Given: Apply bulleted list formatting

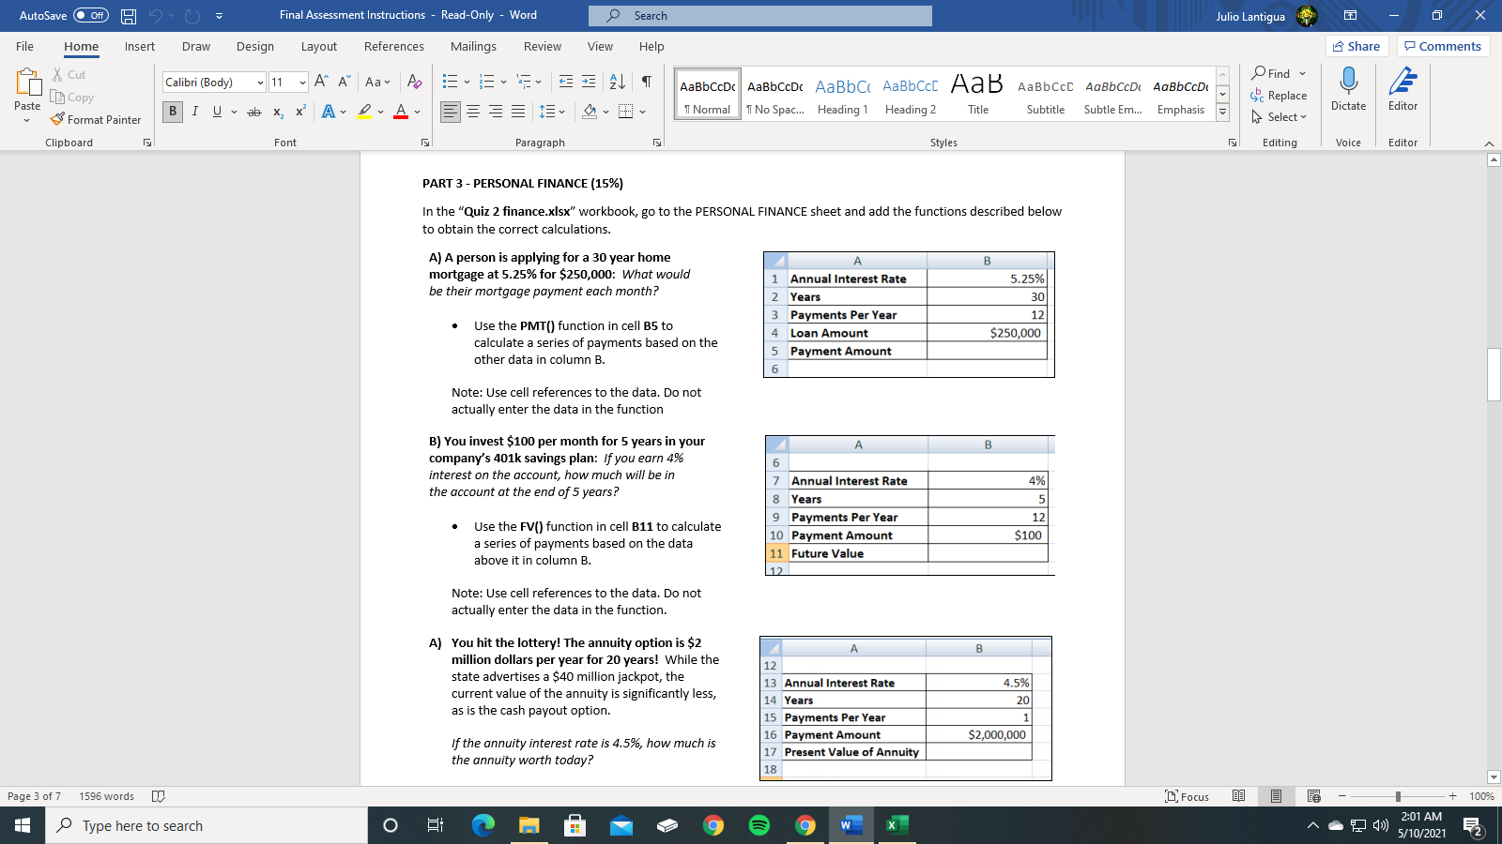Looking at the screenshot, I should 451,81.
